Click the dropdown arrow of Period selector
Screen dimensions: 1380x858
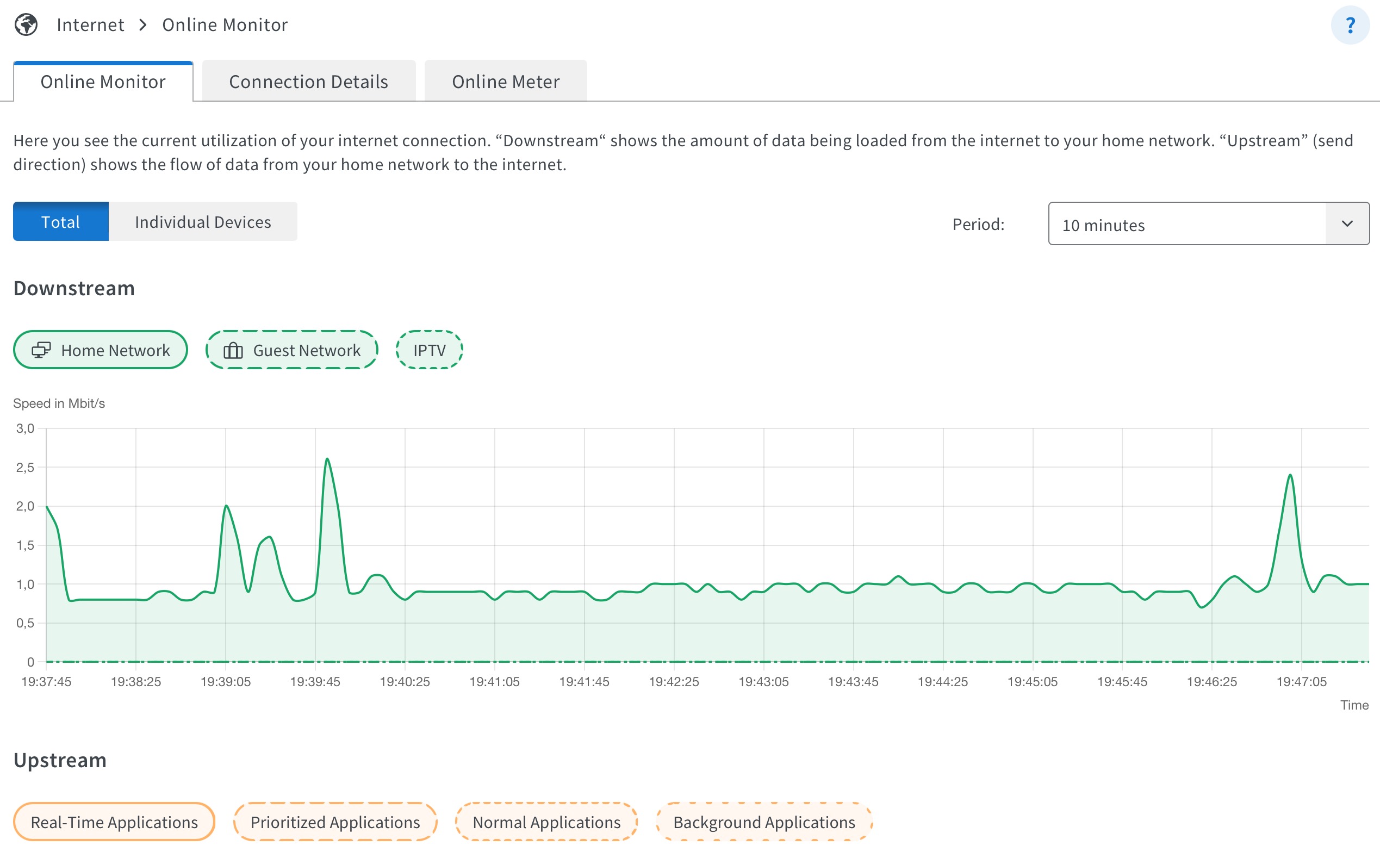pyautogui.click(x=1346, y=224)
